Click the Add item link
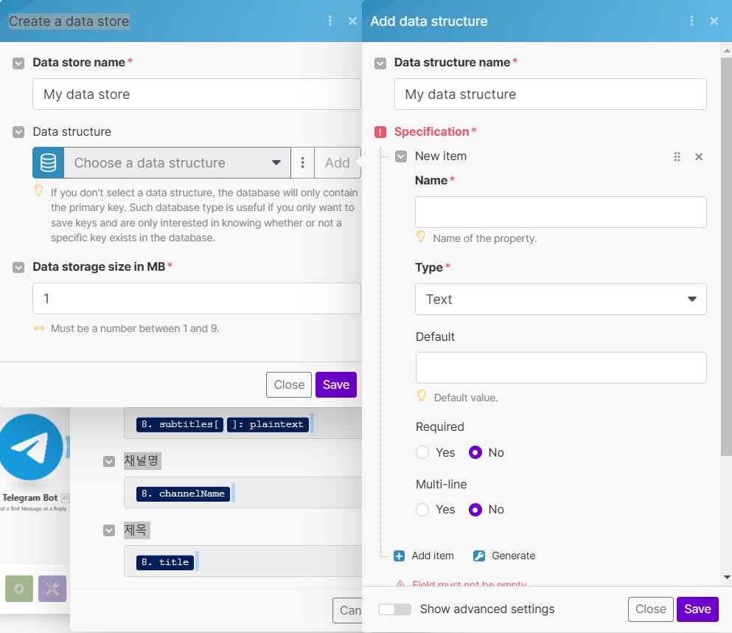The image size is (732, 633). point(432,556)
